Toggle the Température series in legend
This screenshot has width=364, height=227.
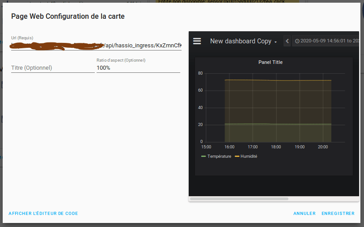tap(219, 156)
